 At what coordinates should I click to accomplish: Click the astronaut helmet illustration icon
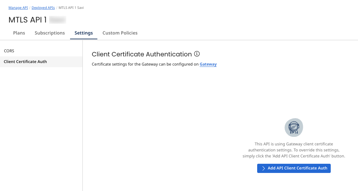[294, 128]
